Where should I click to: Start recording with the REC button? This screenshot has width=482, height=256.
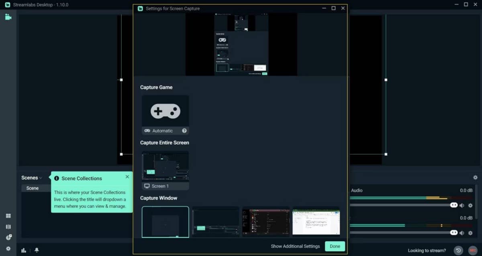[x=472, y=250]
